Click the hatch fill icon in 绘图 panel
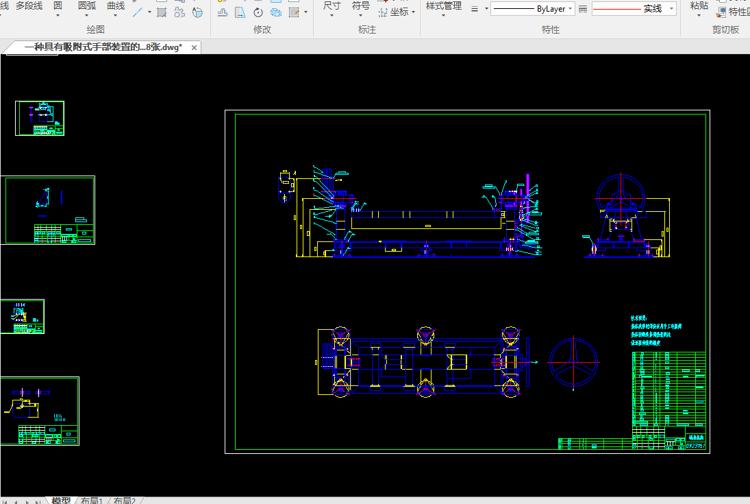The height and width of the screenshot is (504, 750). coord(162,12)
